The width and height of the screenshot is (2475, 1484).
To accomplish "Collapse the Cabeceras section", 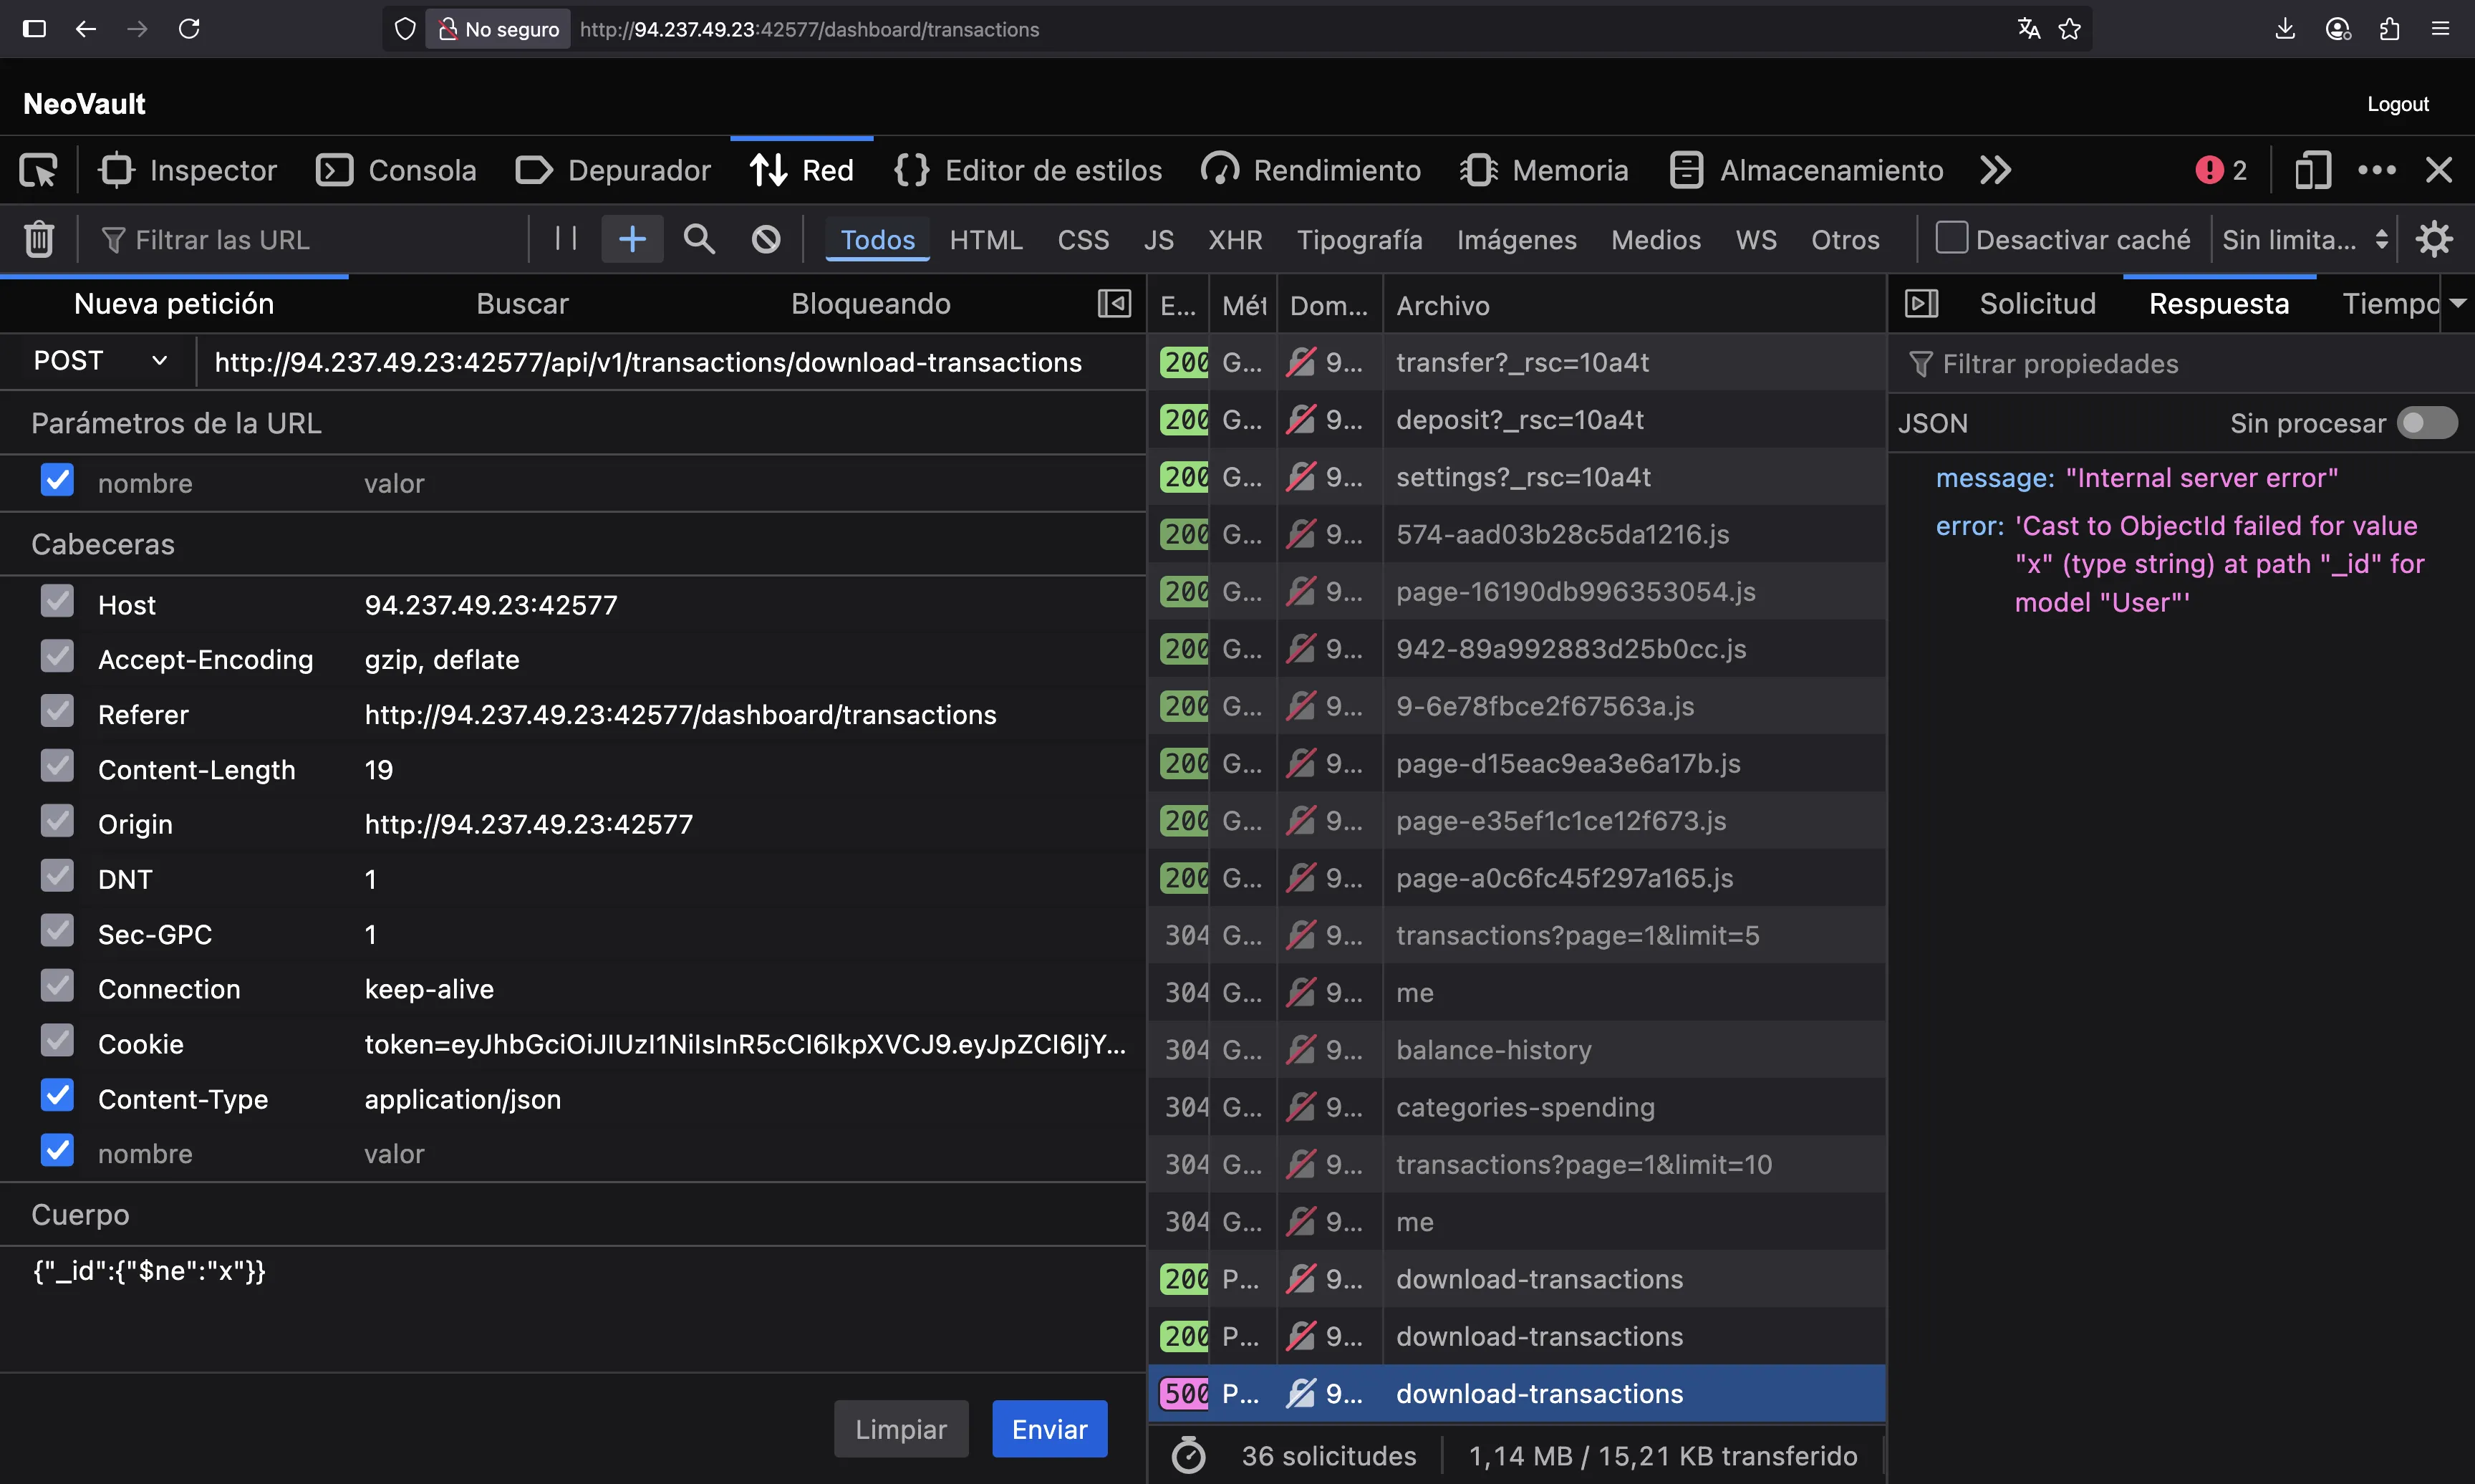I will tap(102, 544).
